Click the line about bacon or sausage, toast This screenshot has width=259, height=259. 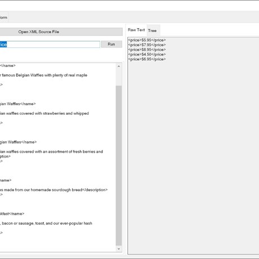pos(46,224)
